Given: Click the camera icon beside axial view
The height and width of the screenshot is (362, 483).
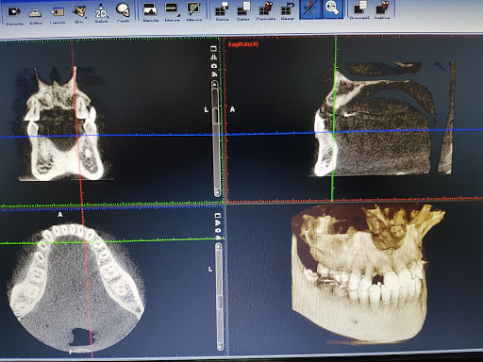Looking at the screenshot, I should point(218,230).
